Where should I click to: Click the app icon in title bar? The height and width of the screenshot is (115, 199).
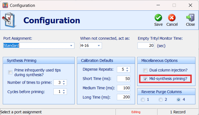point(5,5)
